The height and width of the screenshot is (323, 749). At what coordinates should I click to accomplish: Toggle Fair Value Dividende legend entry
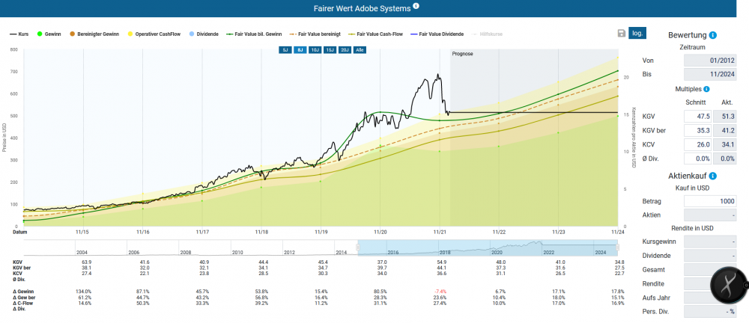pyautogui.click(x=437, y=34)
